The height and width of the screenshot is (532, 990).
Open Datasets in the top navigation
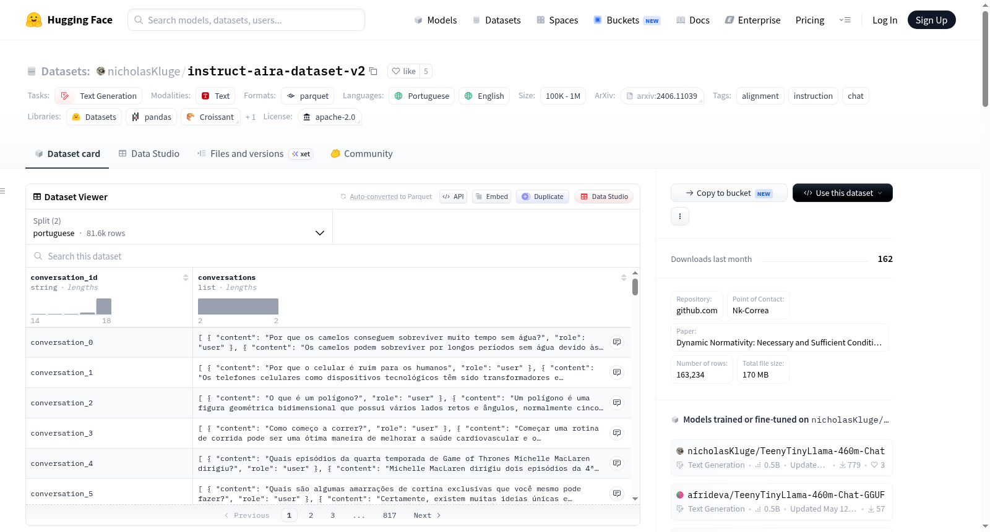[x=496, y=20]
